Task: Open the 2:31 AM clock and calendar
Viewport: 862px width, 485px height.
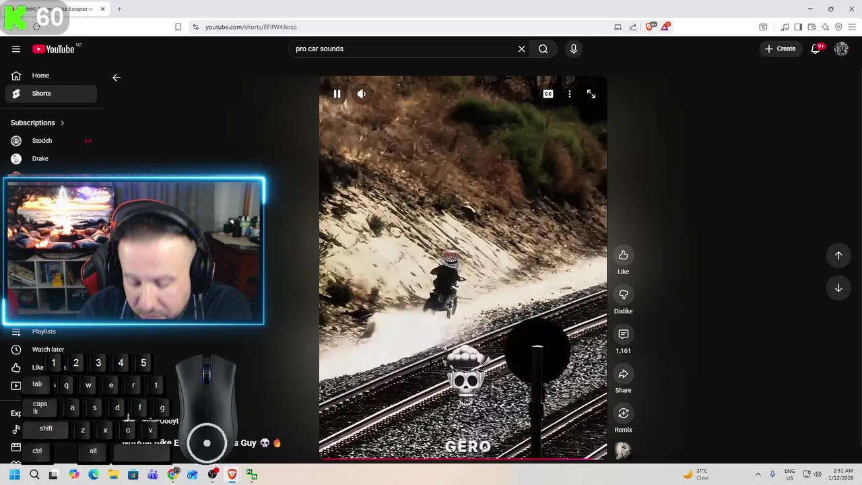Action: [x=842, y=475]
